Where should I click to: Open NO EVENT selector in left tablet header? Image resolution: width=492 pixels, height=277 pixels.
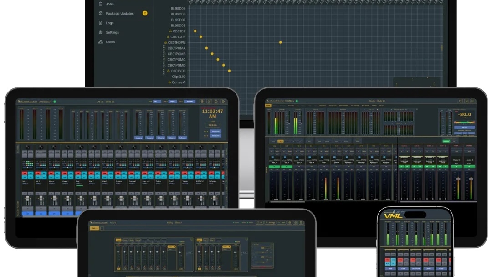click(x=190, y=101)
